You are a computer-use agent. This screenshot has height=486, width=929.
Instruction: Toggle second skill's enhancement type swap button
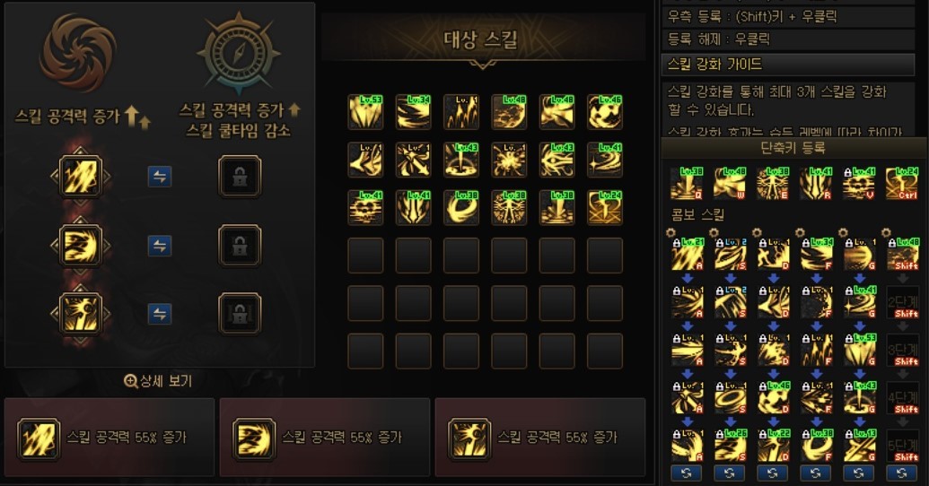(x=160, y=246)
